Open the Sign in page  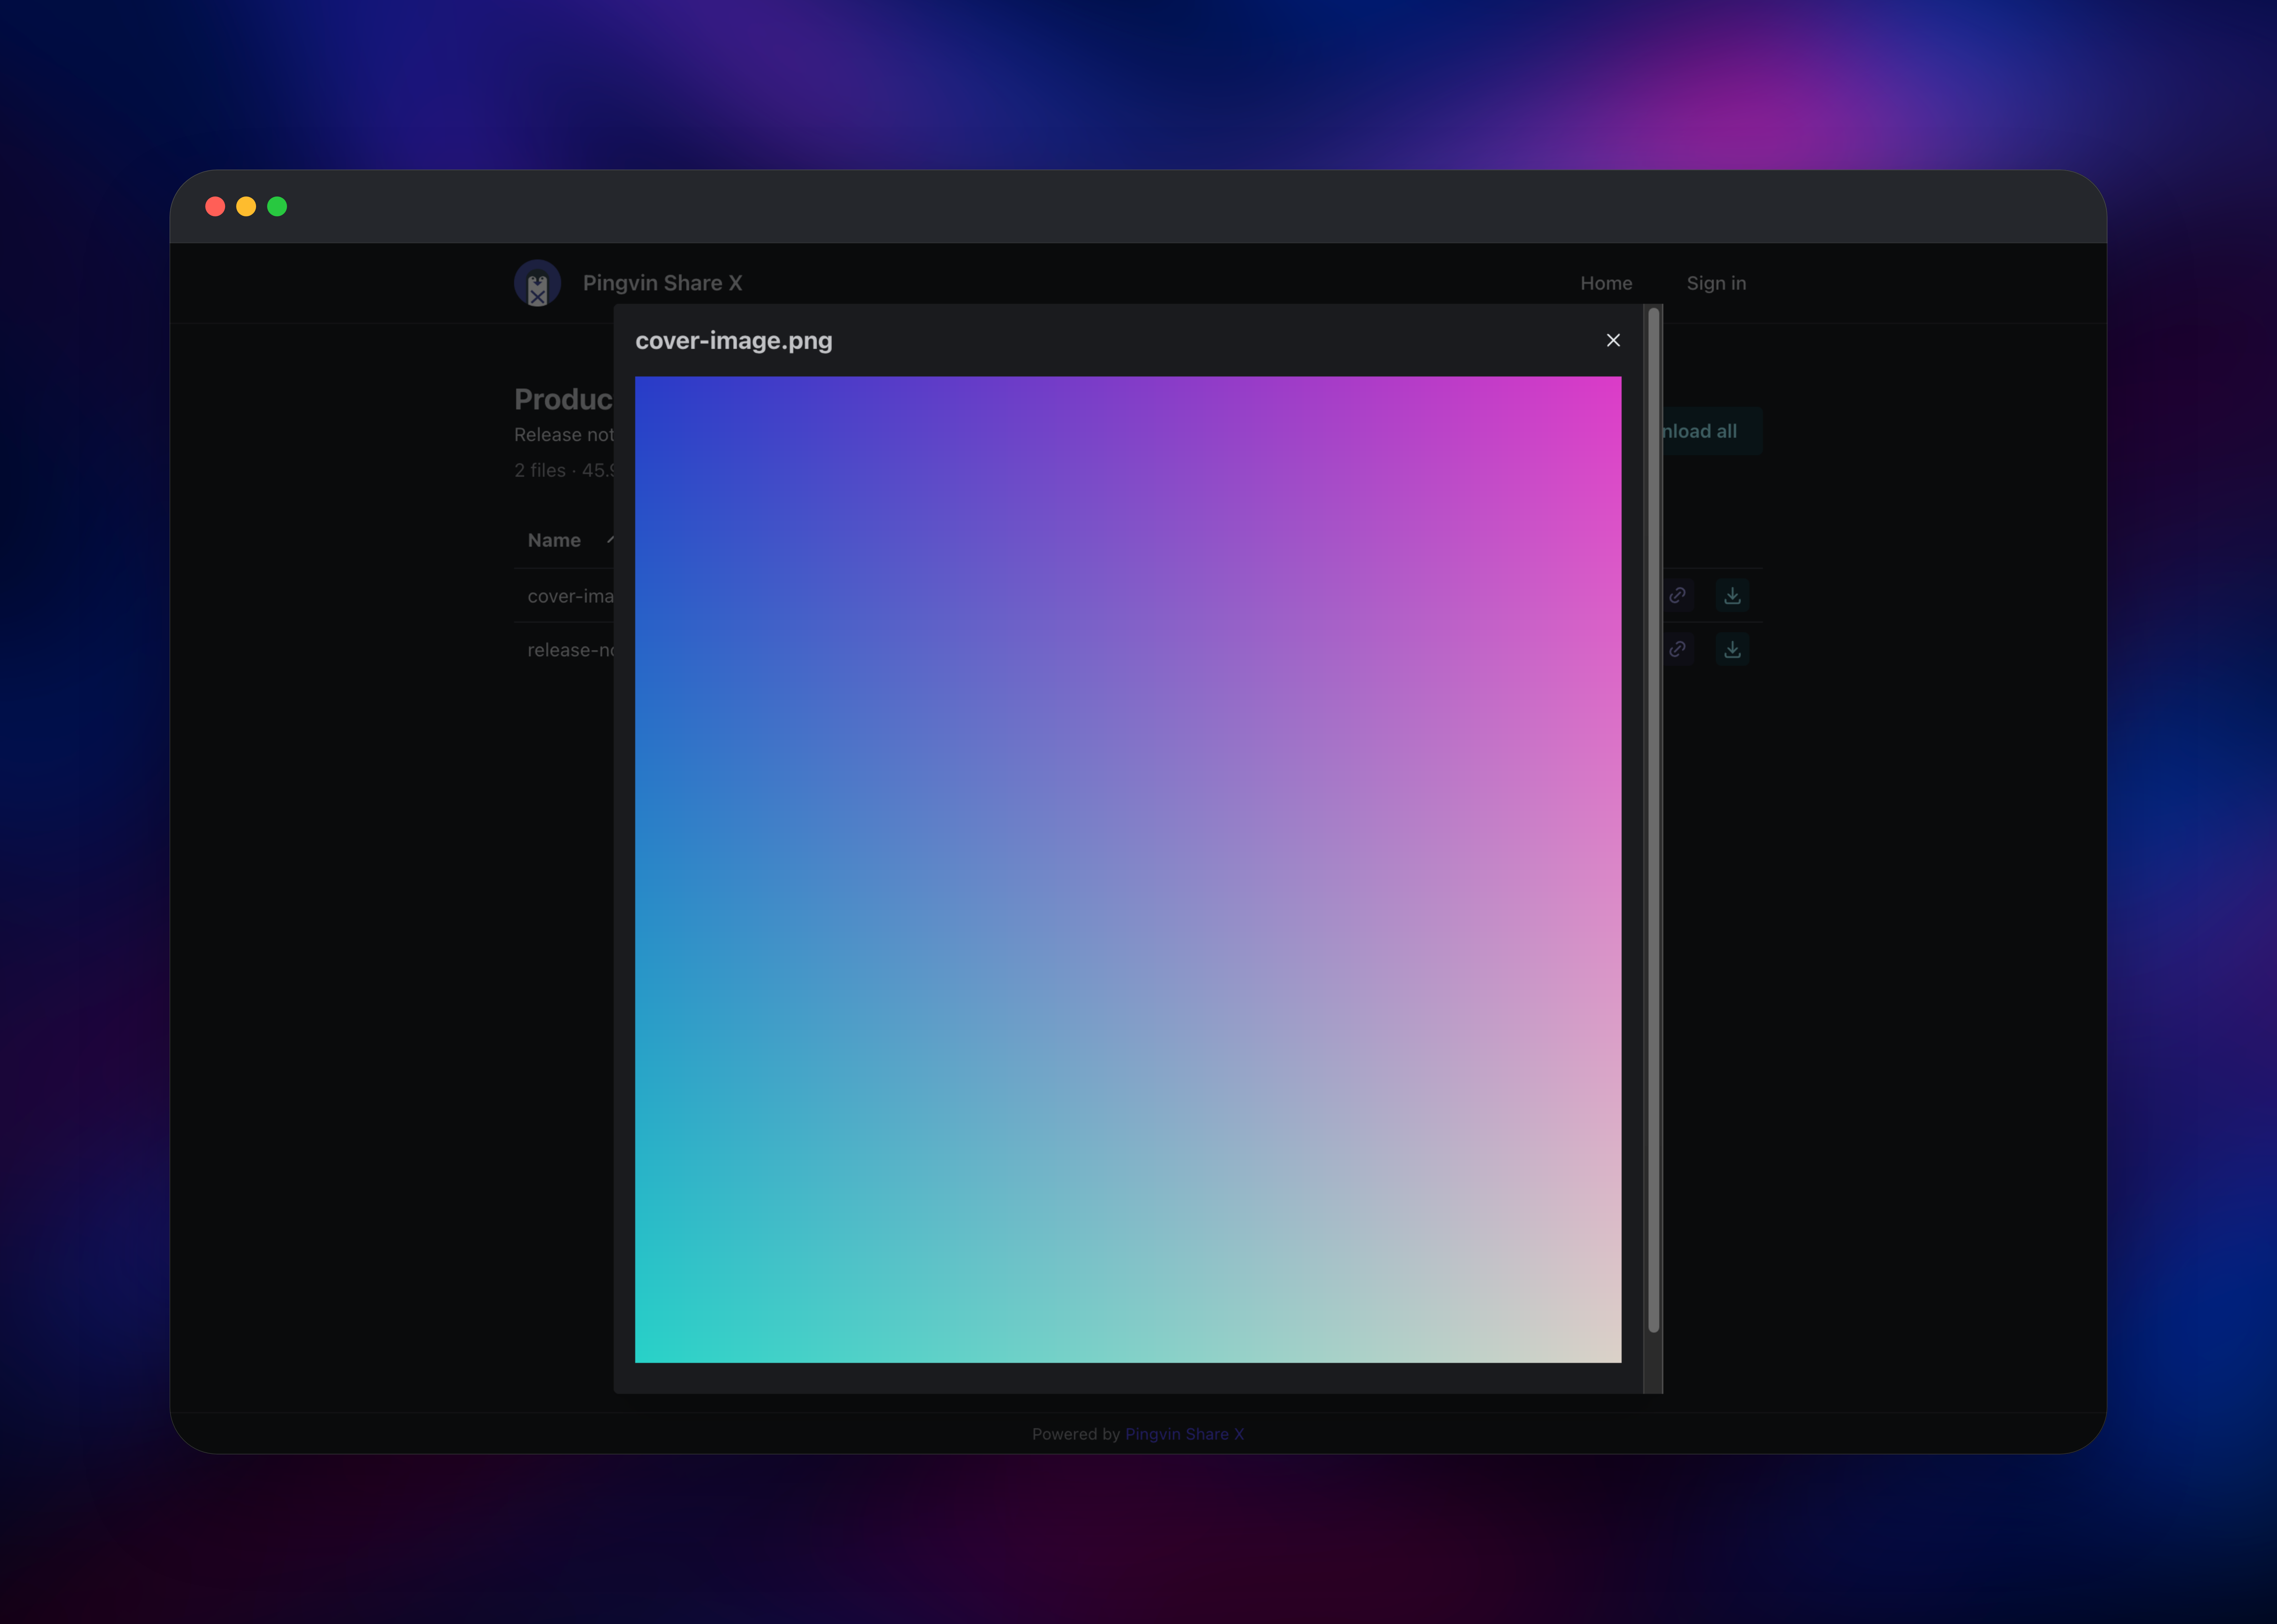tap(1716, 283)
